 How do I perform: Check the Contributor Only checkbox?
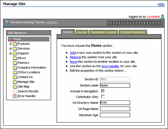103,96
